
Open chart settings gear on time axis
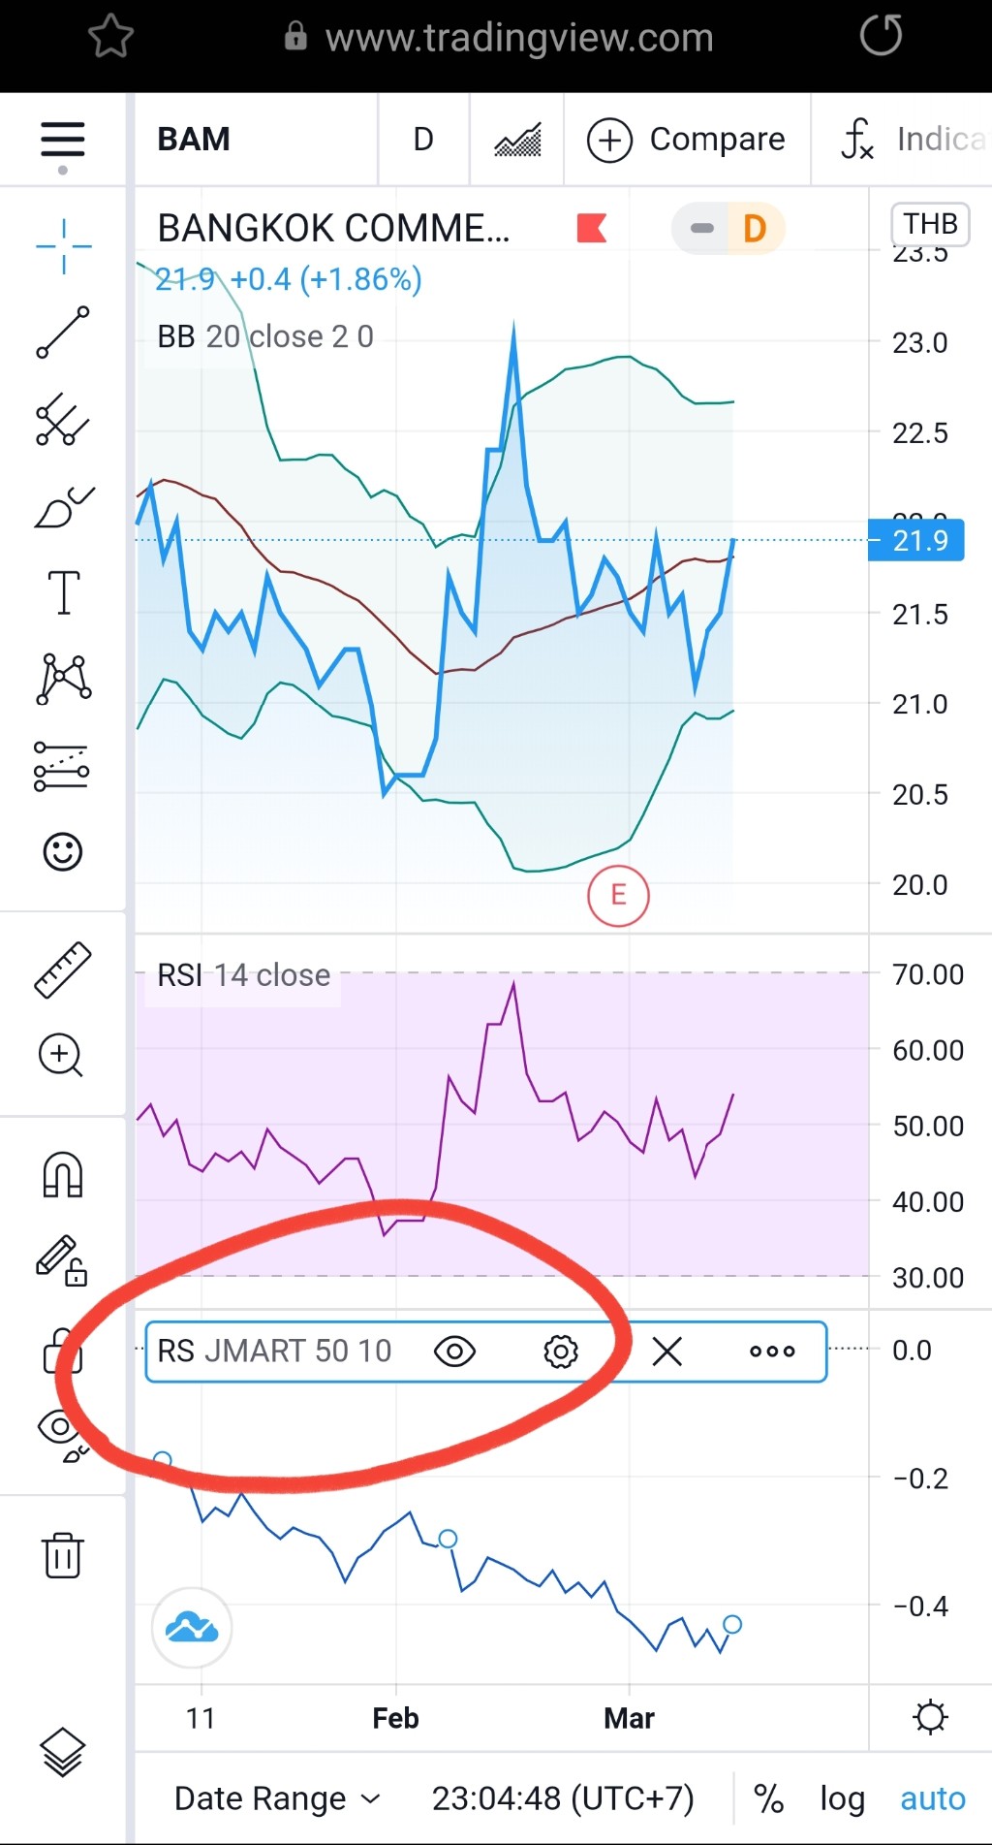pos(930,1717)
